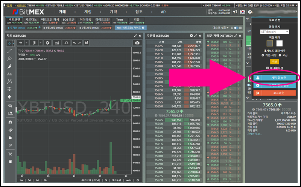Collapse the top right sidebar chevron
The image size is (301, 187).
tap(248, 19)
